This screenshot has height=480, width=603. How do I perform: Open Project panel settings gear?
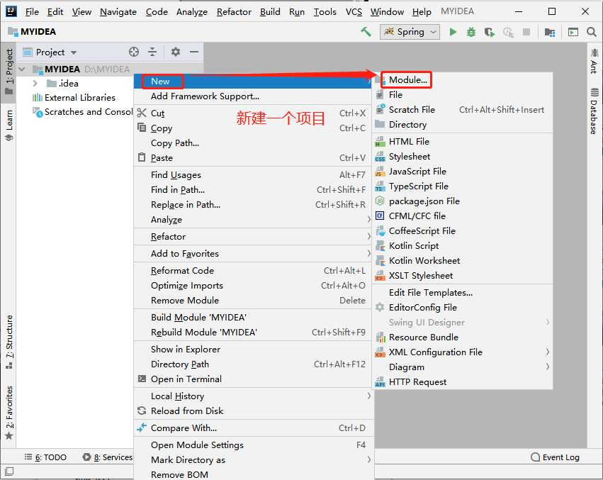point(175,52)
